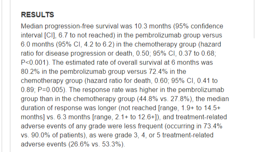Image resolution: width=256 pixels, height=152 pixels.
Task: Click the text "6.3 months"
Action: point(73,117)
